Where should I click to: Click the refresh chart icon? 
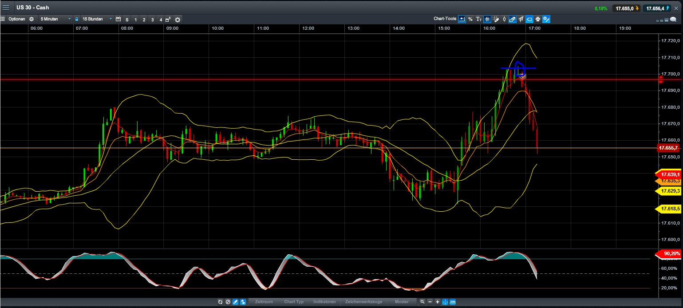click(220, 302)
